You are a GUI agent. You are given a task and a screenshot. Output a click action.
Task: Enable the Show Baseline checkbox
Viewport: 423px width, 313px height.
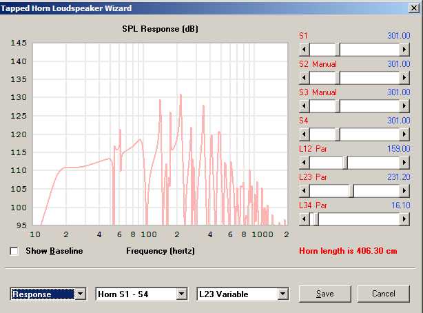pyautogui.click(x=14, y=251)
